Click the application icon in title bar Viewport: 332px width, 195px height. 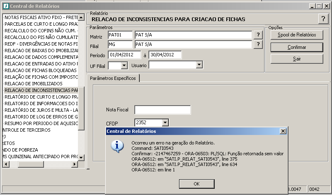tap(5, 6)
